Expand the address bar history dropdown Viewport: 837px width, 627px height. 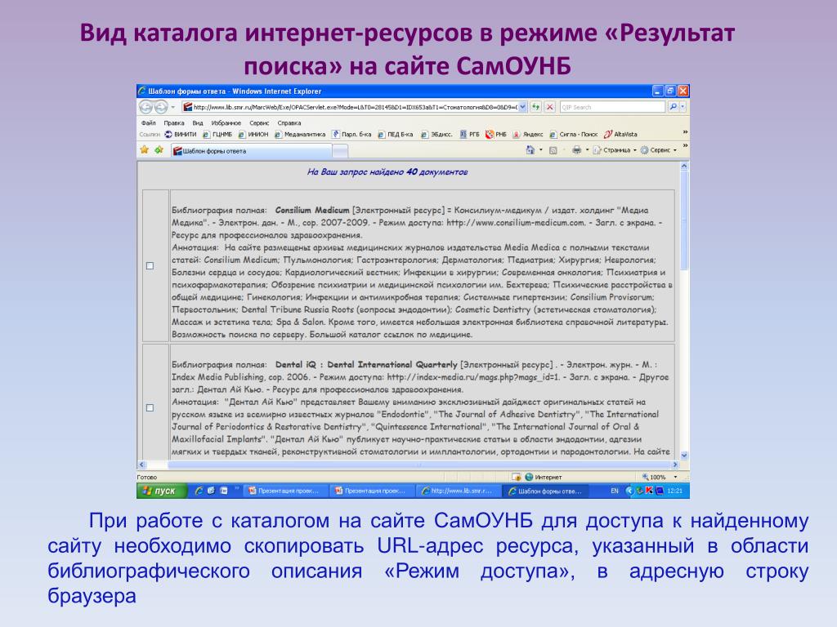[x=522, y=107]
